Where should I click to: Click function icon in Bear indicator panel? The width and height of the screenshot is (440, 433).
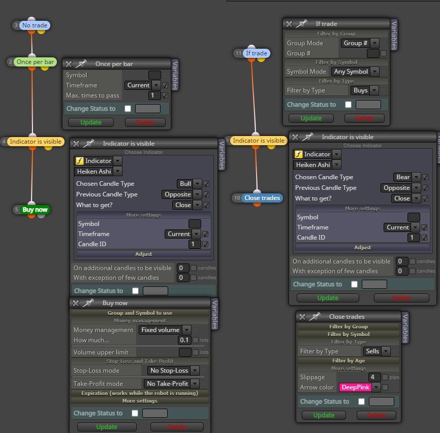(299, 154)
